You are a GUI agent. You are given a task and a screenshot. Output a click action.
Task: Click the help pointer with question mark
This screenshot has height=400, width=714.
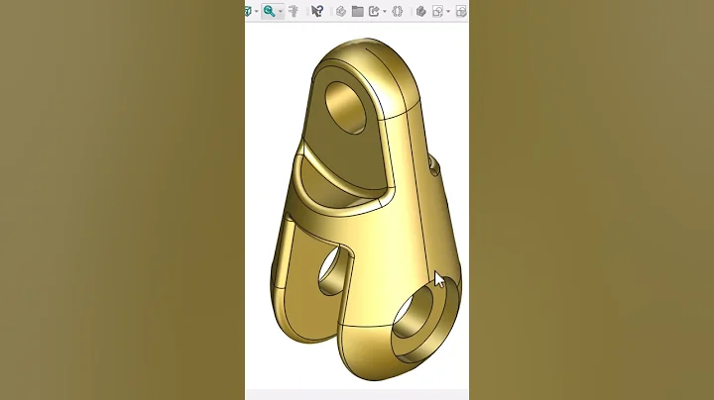317,11
